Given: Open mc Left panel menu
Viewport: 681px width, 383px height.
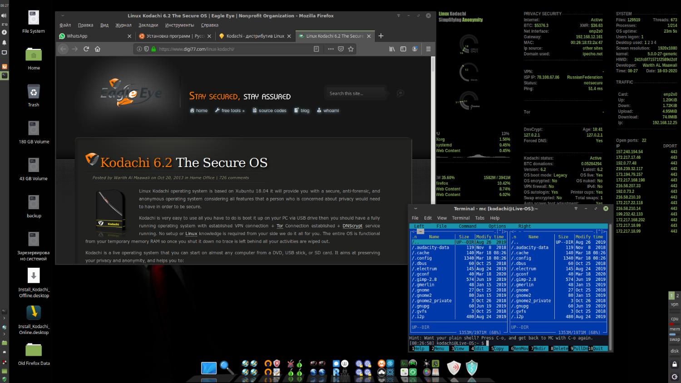Looking at the screenshot, I should 419,226.
